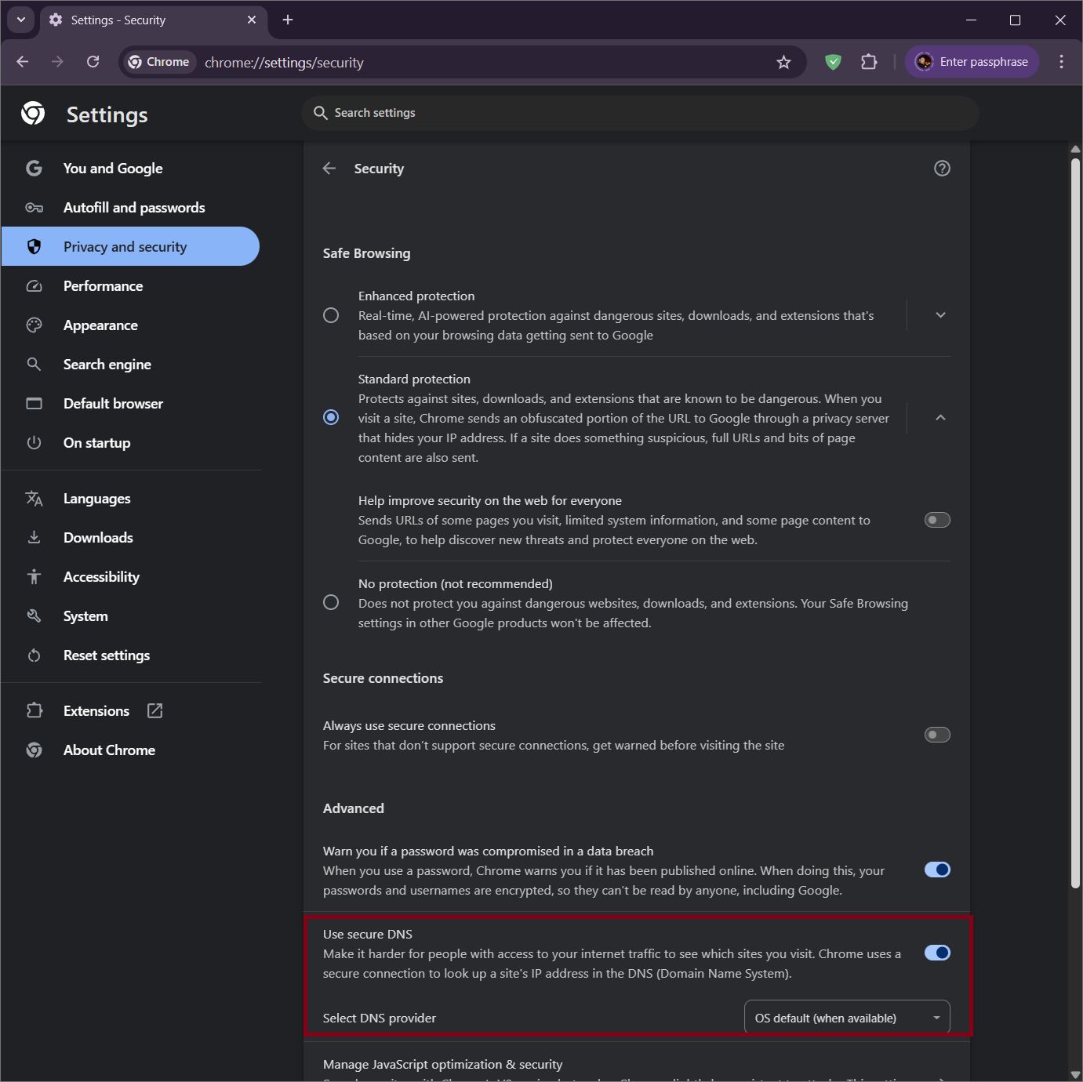Click the new tab plus button
Screen dimensions: 1083x1082
(288, 20)
